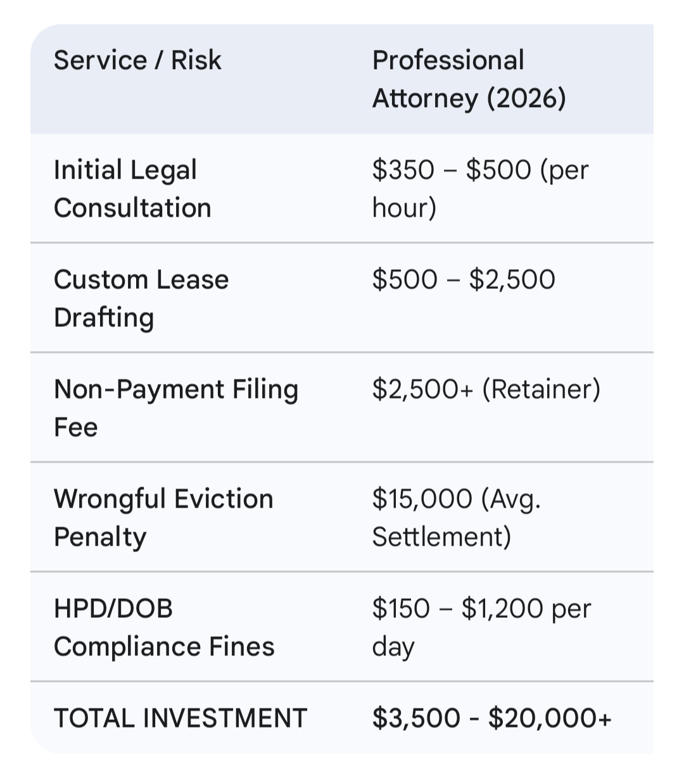Click the word hour) in the consultation row
This screenshot has width=684, height=775.
tap(404, 208)
